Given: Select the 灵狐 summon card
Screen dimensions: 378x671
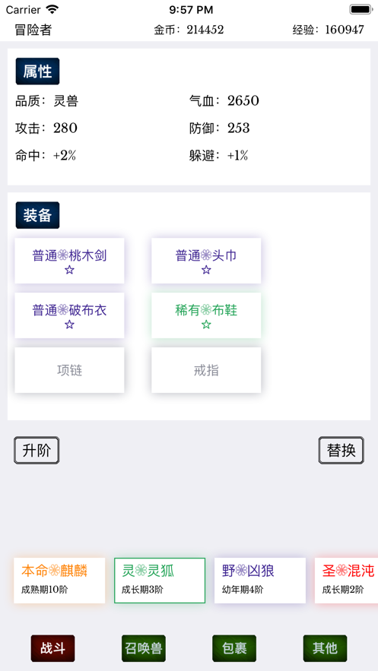Looking at the screenshot, I should (x=160, y=581).
